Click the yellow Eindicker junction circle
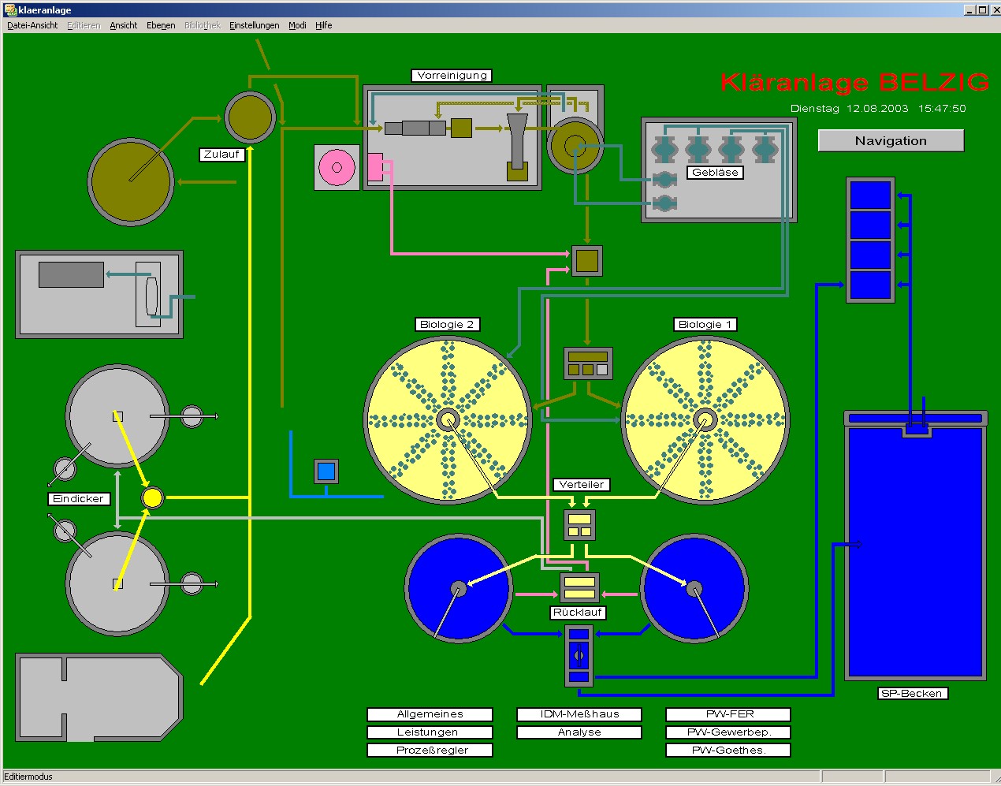This screenshot has height=786, width=1001. coord(152,497)
